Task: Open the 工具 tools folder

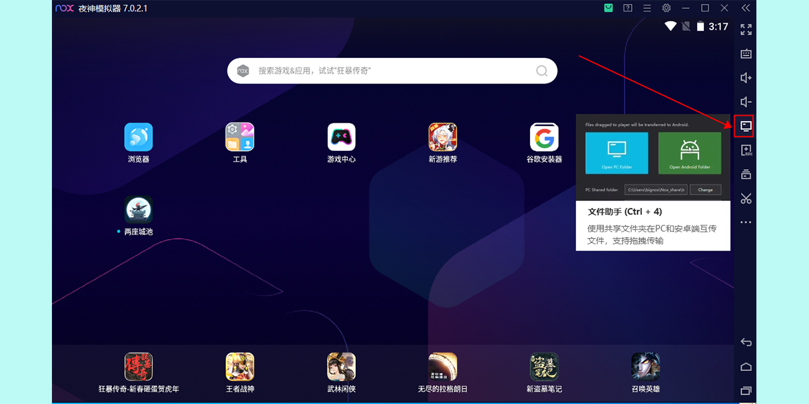Action: point(240,137)
